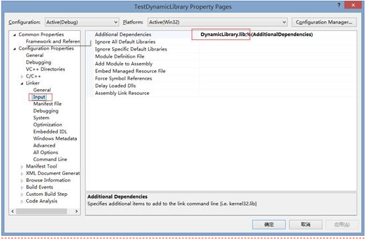Image resolution: width=371 pixels, height=241 pixels.
Task: Select General under Linker
Action: coord(42,90)
